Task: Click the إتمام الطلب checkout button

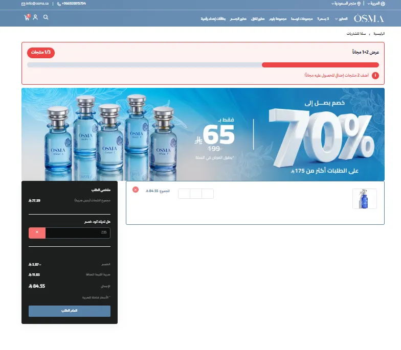Action: click(70, 311)
